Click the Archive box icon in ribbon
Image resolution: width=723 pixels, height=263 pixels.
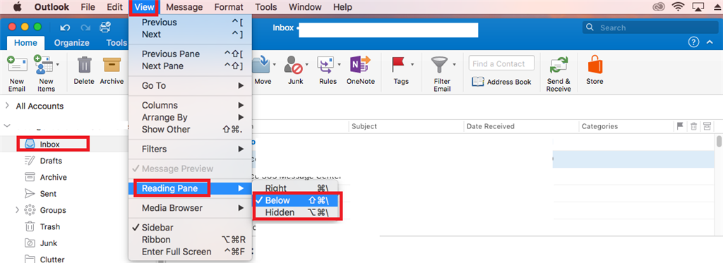point(112,65)
